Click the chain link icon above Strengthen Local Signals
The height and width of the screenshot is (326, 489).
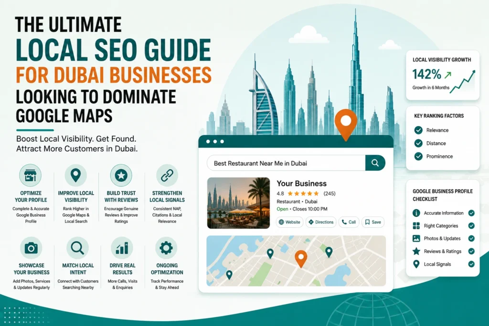pos(167,176)
